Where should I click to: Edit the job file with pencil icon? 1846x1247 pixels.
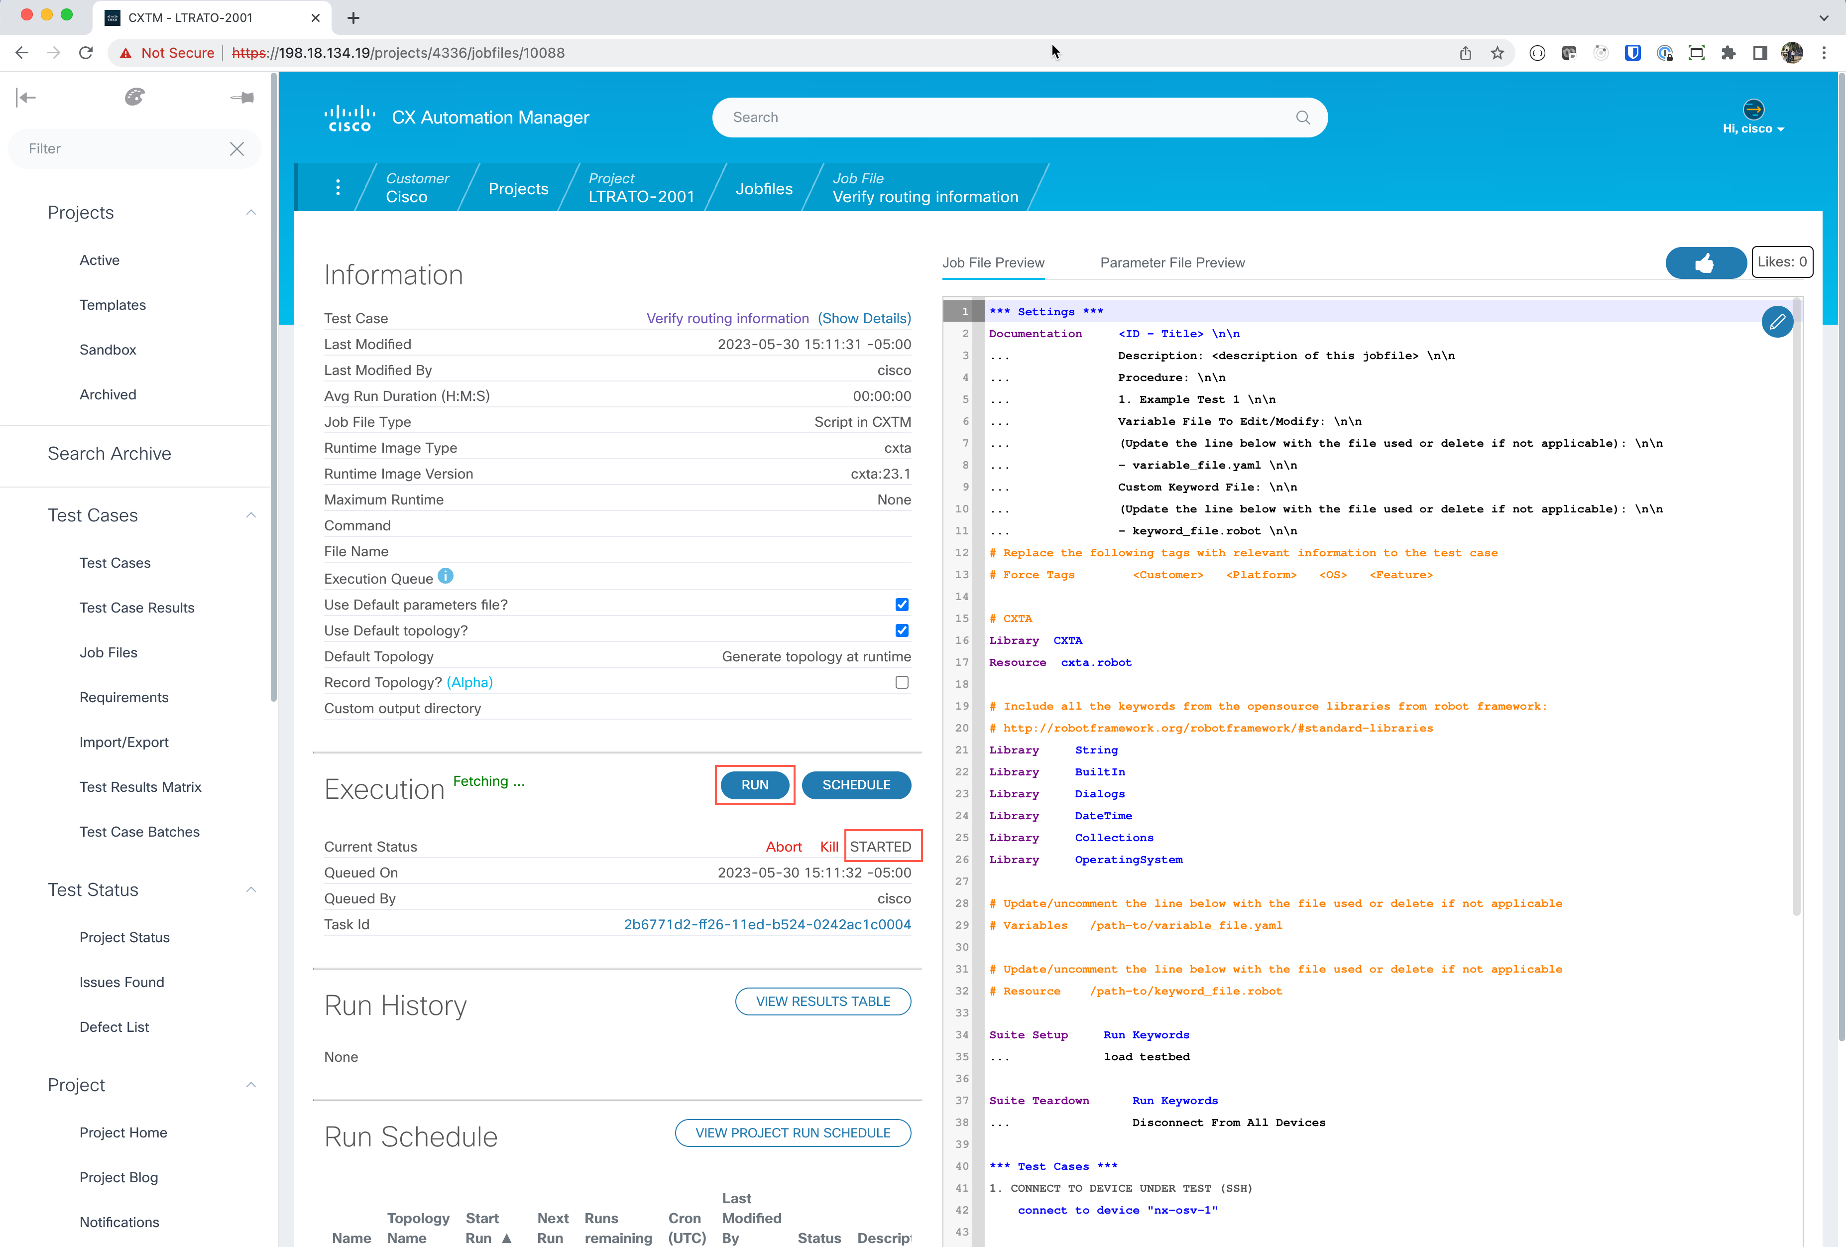pos(1777,321)
